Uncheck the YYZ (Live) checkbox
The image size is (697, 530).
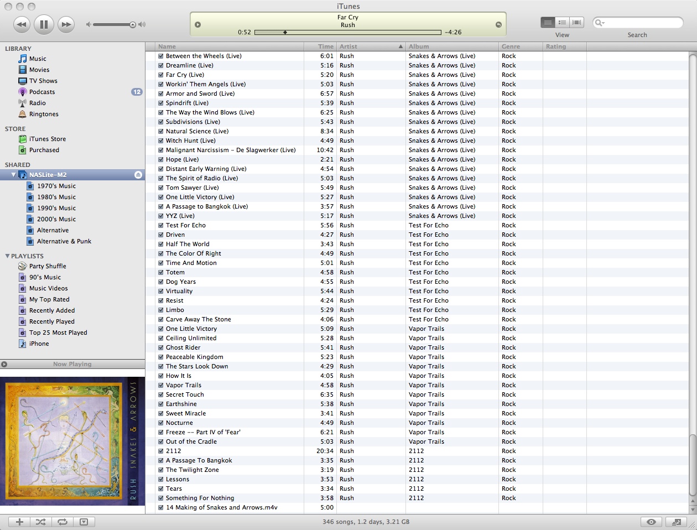coord(161,216)
